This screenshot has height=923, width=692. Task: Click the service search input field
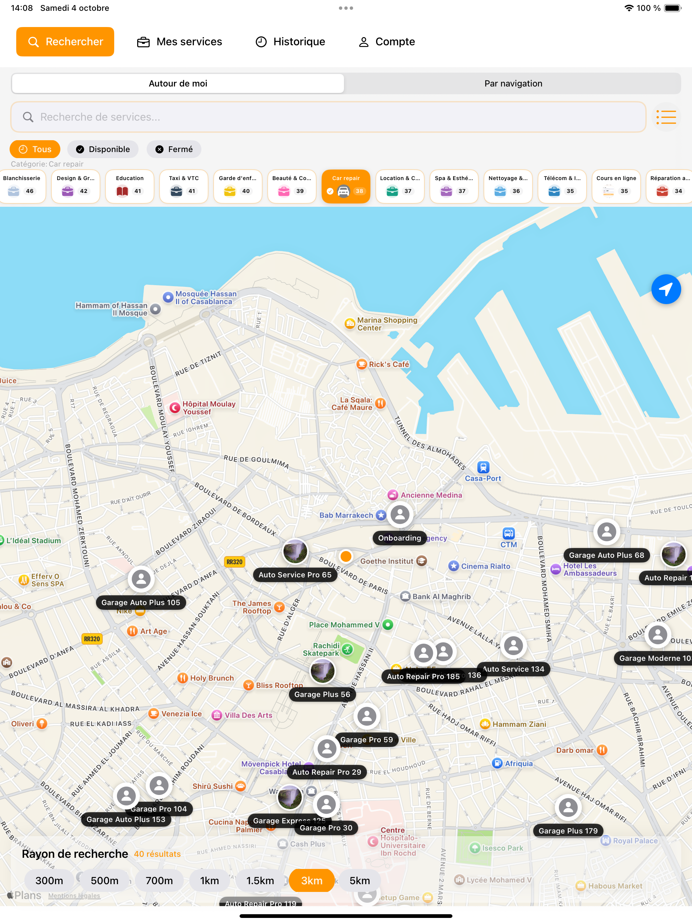click(x=328, y=117)
